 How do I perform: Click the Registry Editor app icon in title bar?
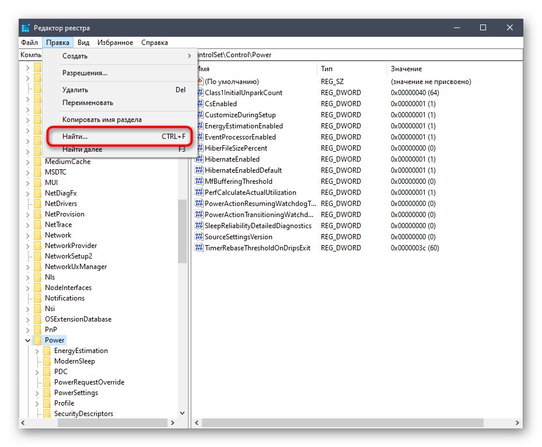click(x=26, y=27)
